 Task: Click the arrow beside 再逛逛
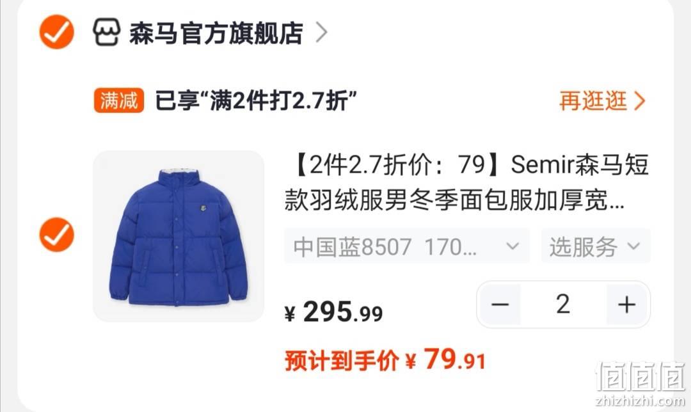pos(639,100)
